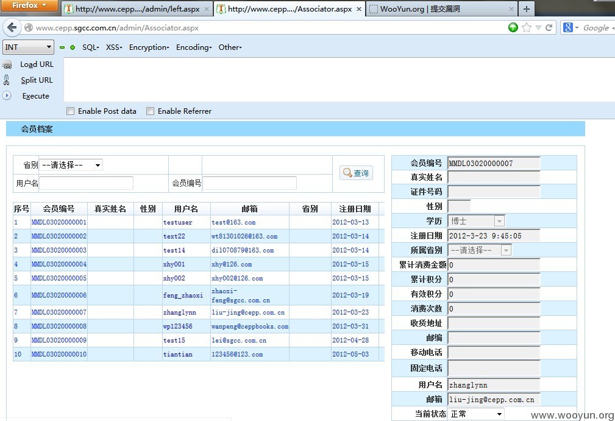Viewport: 615px width, 421px height.
Task: Click in the 会员编号 search input field
Action: point(249,183)
